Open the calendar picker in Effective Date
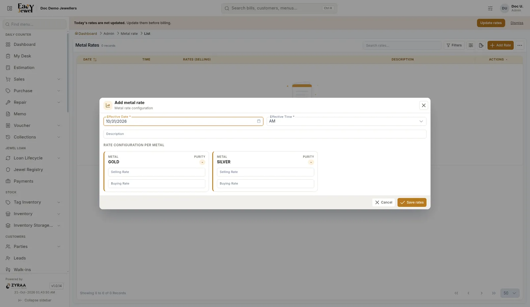This screenshot has height=307, width=530. pos(259,121)
